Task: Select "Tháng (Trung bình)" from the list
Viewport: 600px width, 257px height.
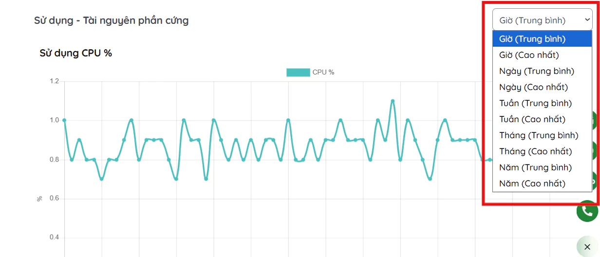Action: [539, 135]
